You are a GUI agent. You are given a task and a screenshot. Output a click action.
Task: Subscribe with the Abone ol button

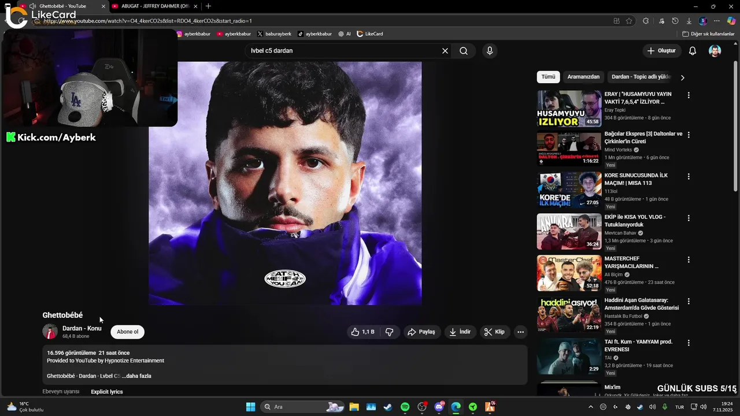[x=127, y=332]
